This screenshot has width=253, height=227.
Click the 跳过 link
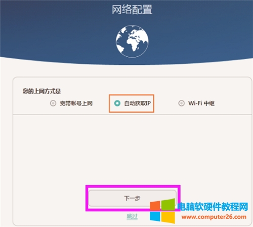(x=132, y=216)
